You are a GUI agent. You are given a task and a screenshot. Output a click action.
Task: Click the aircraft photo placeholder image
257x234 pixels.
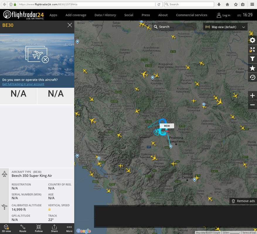point(37,54)
